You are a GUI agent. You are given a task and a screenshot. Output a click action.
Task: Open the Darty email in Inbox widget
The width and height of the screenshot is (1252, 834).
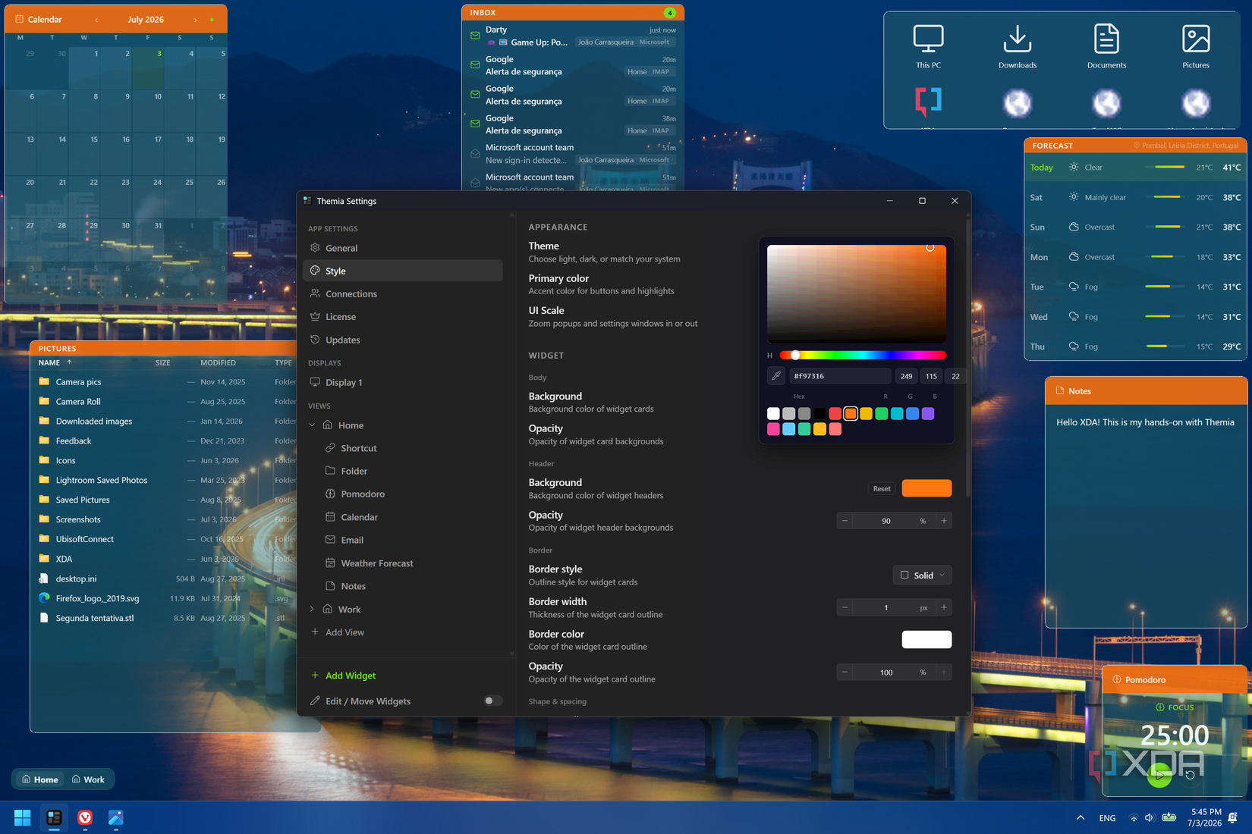[x=573, y=36]
